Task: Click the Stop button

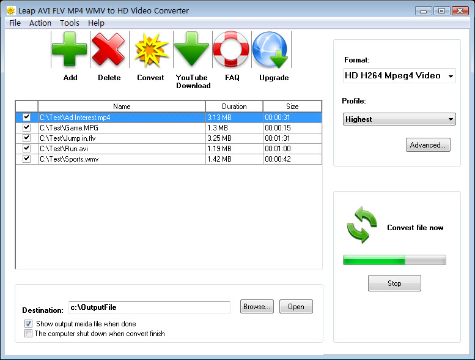Action: (x=394, y=283)
